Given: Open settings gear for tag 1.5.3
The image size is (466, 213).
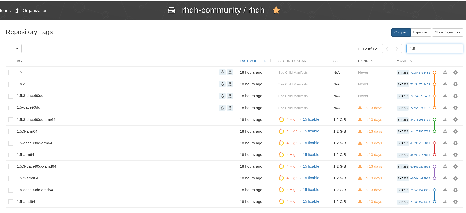Looking at the screenshot, I should [x=455, y=84].
